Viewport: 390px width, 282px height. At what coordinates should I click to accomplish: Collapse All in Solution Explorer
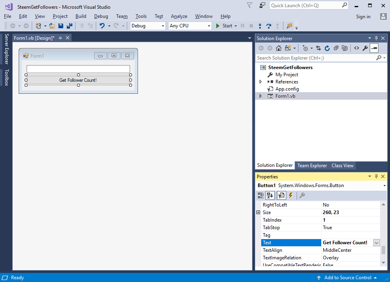click(336, 48)
